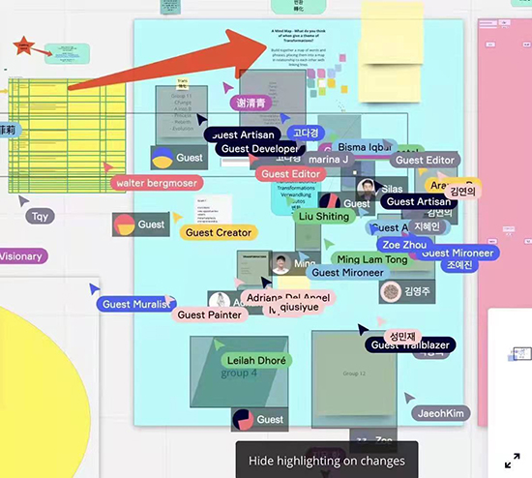The width and height of the screenshot is (532, 478).
Task: Click the large pale yellow sticky note
Action: click(x=391, y=51)
